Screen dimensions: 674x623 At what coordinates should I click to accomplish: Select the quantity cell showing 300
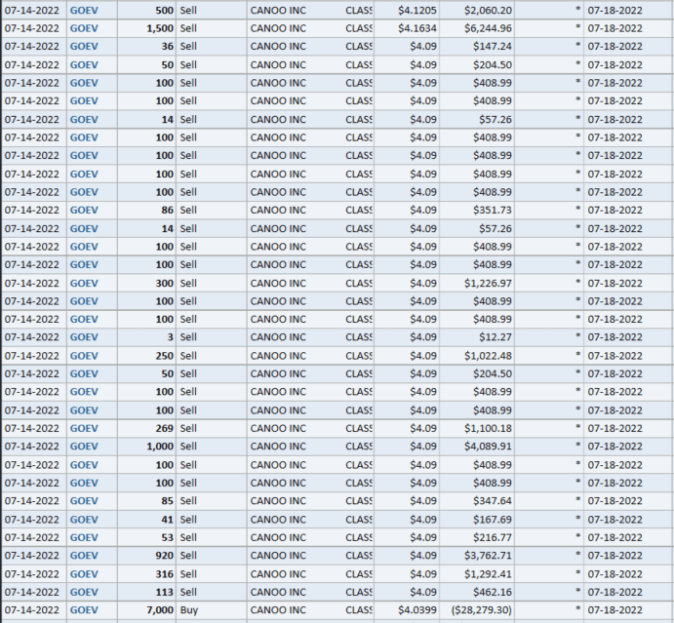coord(146,283)
